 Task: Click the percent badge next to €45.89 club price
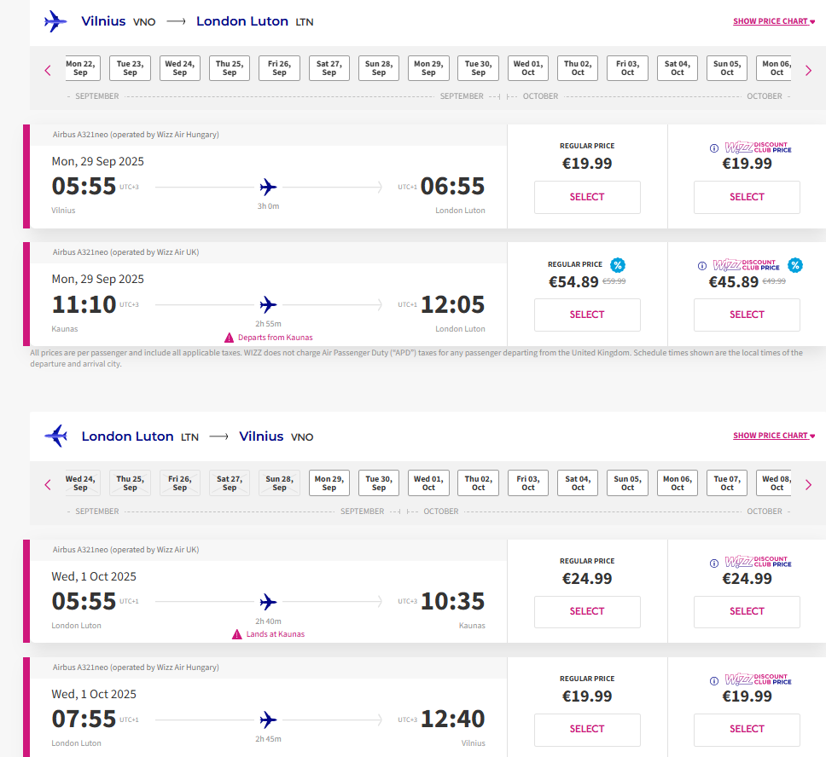coord(795,265)
